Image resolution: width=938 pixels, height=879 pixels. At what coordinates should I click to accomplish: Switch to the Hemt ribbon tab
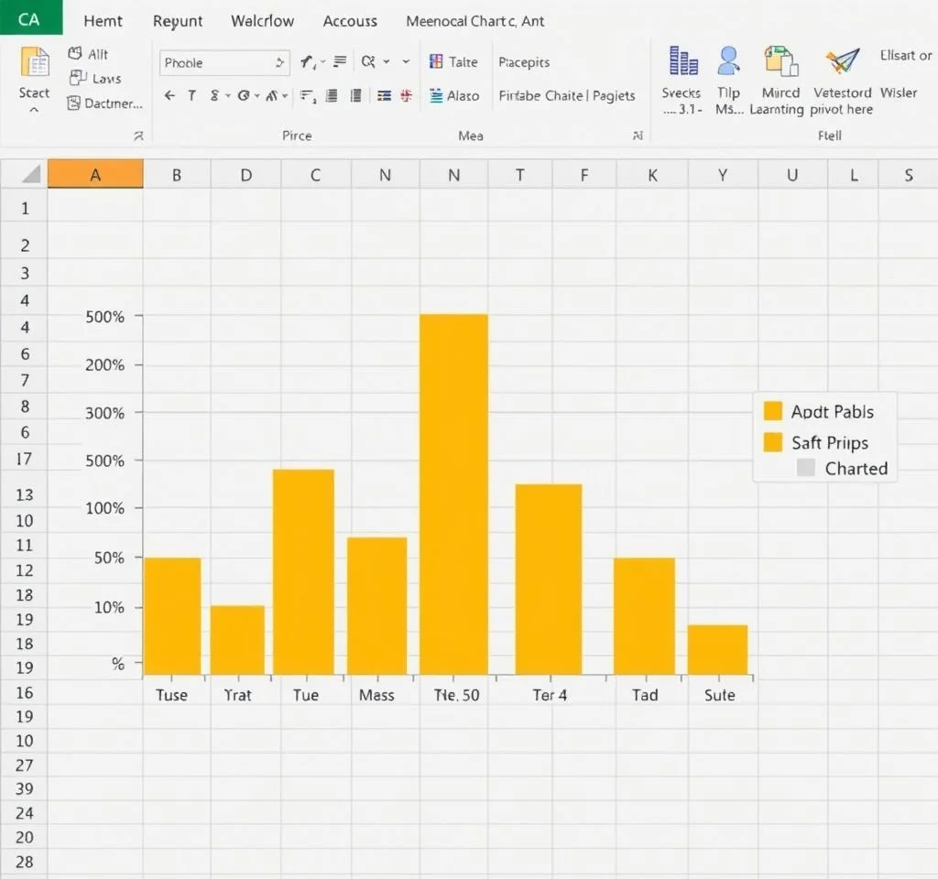(103, 21)
